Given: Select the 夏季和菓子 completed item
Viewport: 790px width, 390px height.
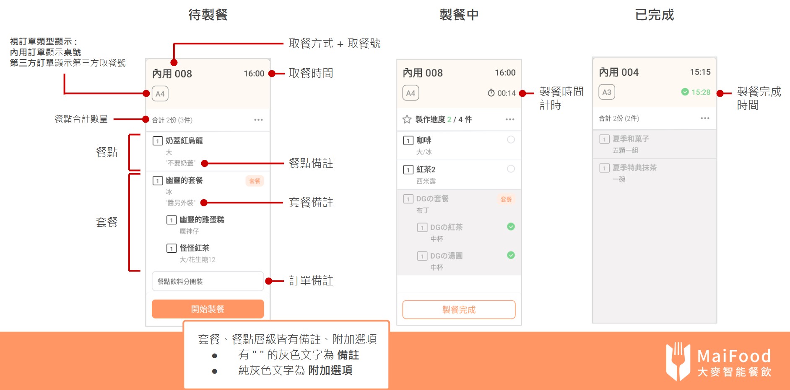Looking at the screenshot, I should (x=631, y=139).
